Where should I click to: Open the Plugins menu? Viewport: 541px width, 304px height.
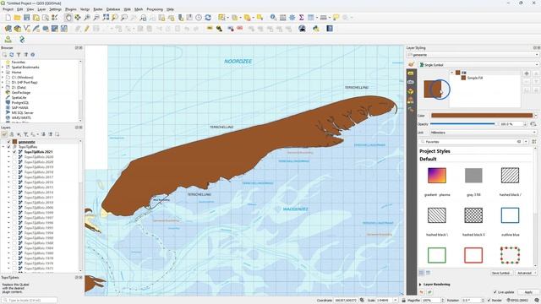tap(71, 9)
